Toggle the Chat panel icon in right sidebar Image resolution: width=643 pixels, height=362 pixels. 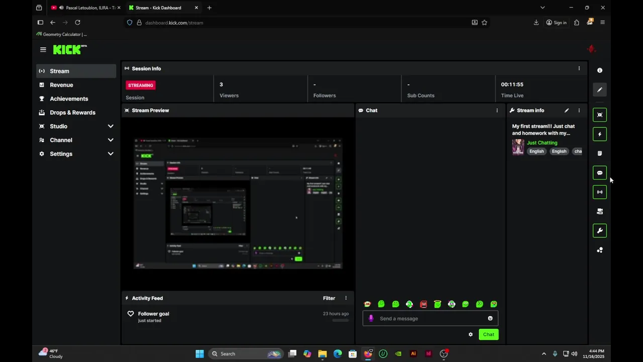[x=599, y=173]
